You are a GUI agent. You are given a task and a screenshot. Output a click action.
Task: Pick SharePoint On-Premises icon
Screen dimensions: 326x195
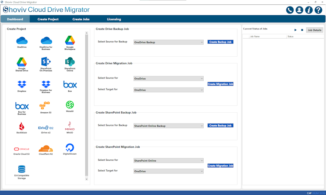[x=46, y=62]
